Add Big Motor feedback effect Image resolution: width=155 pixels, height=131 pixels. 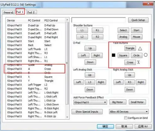pos(118,102)
